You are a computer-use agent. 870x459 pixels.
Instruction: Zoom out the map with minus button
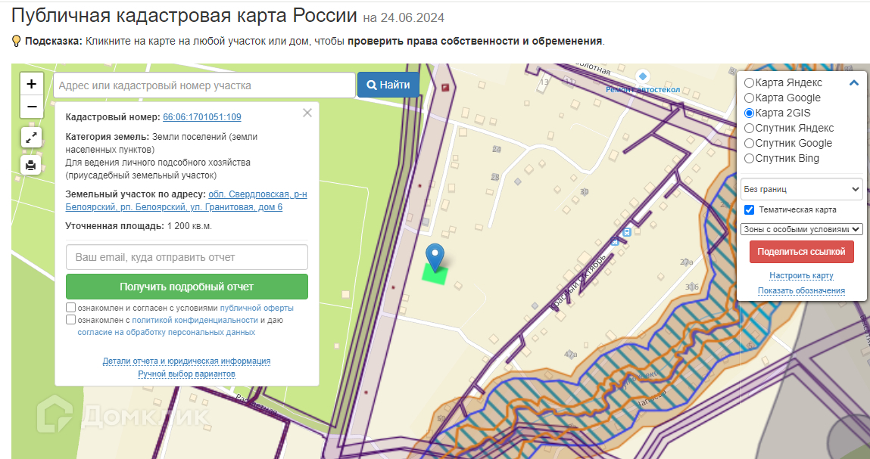[x=32, y=107]
